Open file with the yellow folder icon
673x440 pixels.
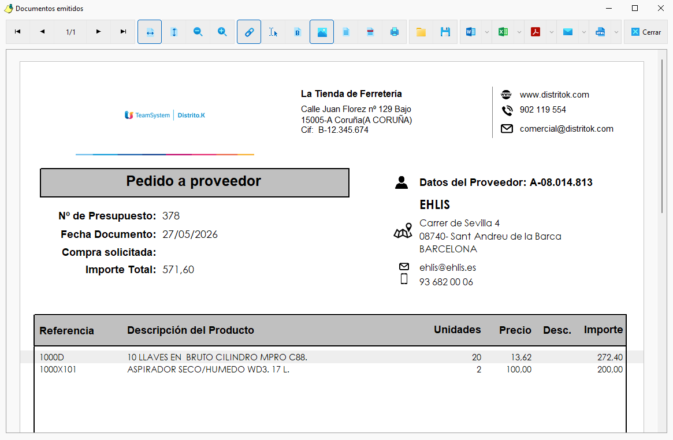pyautogui.click(x=421, y=32)
